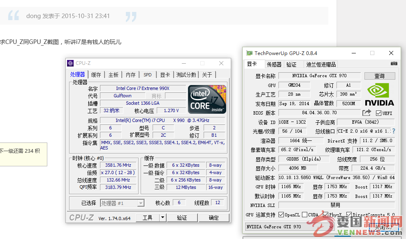Click the GPU-Z app icon in title bar
The width and height of the screenshot is (406, 239).
pyautogui.click(x=249, y=53)
